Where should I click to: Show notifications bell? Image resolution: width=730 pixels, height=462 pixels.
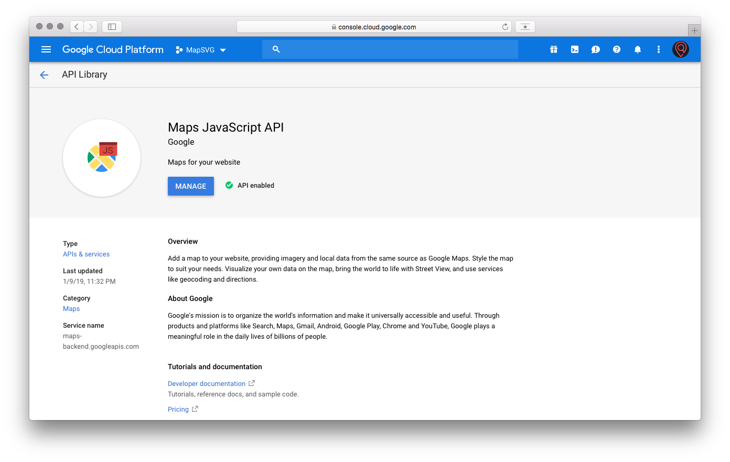click(638, 49)
